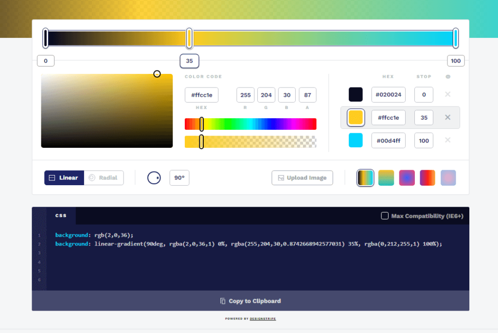
Task: Select the purple gradient preset
Action: pos(407,177)
